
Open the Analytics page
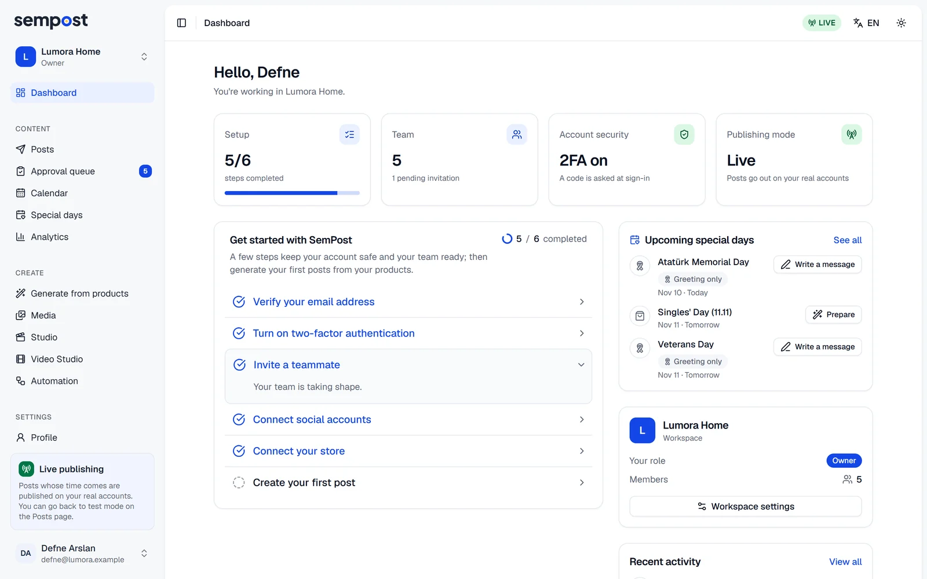pyautogui.click(x=82, y=237)
